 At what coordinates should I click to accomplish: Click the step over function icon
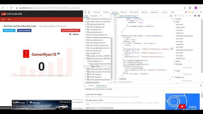179,16
